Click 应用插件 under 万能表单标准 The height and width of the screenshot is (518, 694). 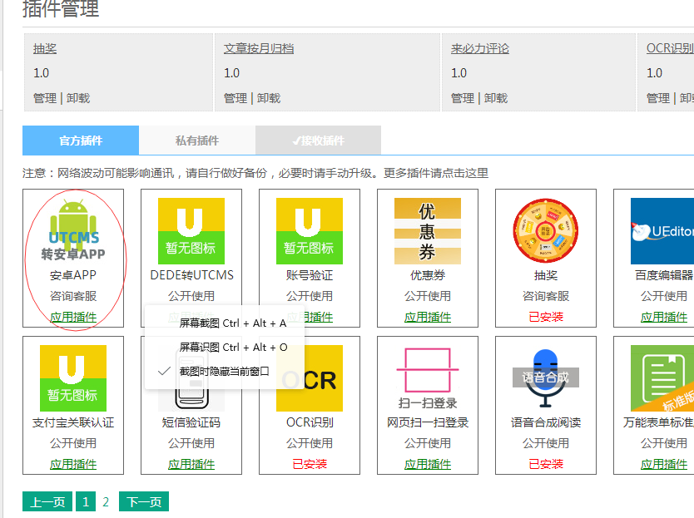click(664, 464)
